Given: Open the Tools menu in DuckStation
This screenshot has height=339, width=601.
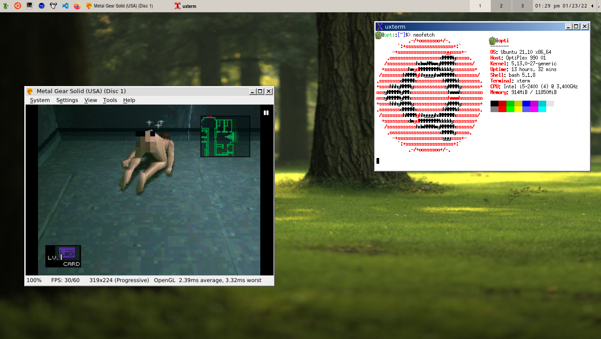Looking at the screenshot, I should tap(110, 100).
